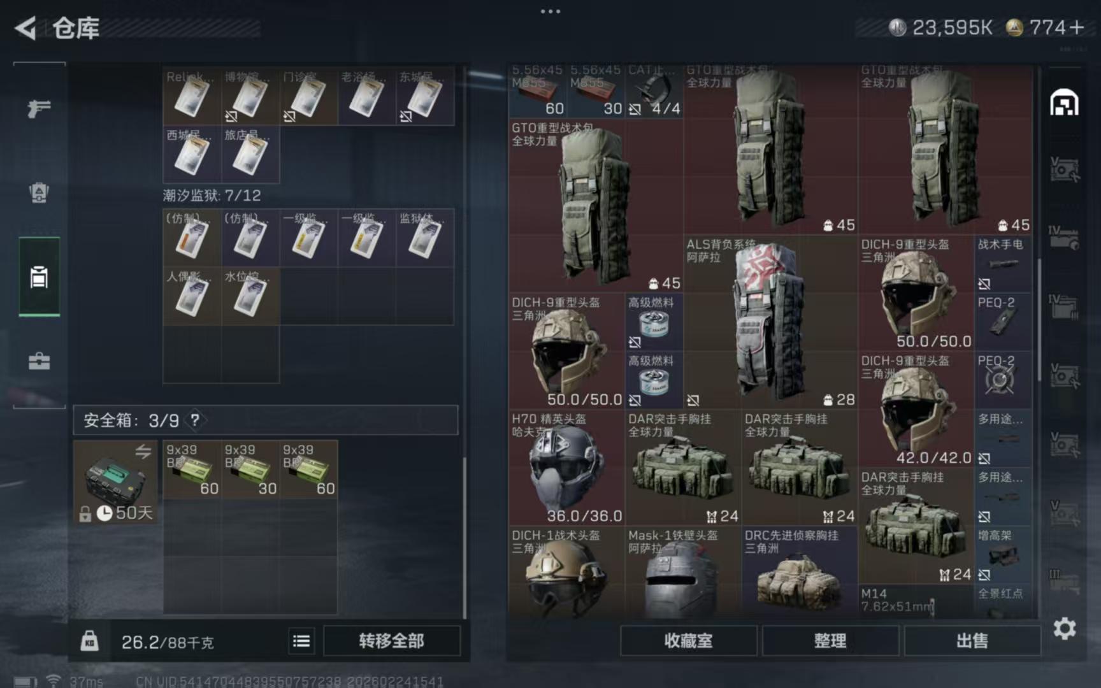Click the 潮汐监狱: 7/12 section label
The image size is (1101, 688).
point(212,195)
